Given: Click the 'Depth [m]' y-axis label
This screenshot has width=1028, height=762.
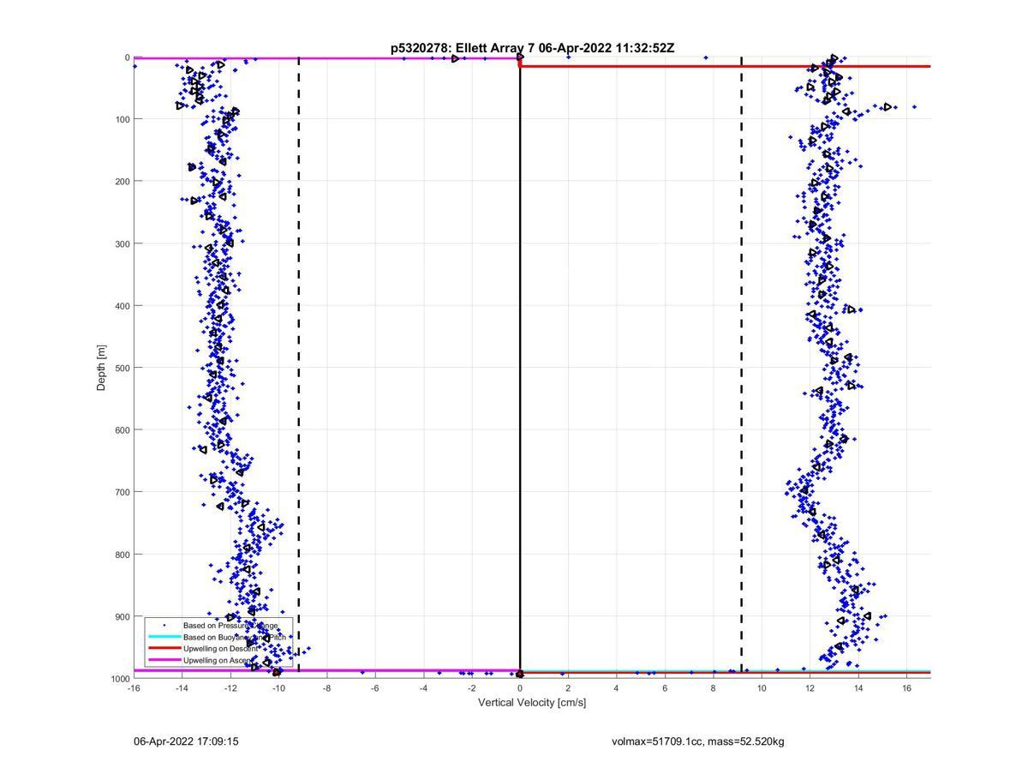Looking at the screenshot, I should 101,368.
